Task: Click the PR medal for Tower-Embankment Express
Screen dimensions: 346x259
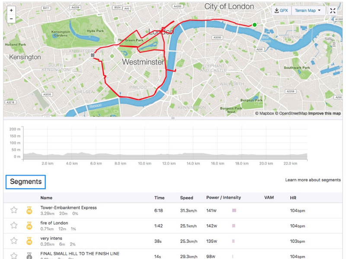Action: click(29, 210)
